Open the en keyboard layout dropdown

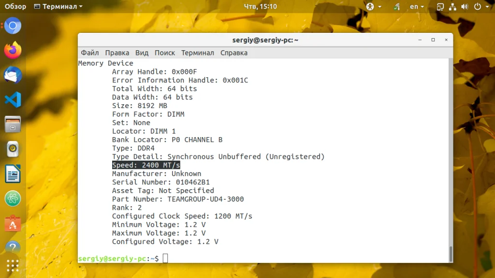tap(417, 6)
